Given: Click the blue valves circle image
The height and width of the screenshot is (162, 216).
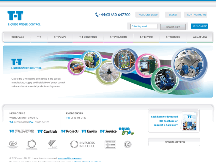Looking at the screenshot, I should coord(165,80).
